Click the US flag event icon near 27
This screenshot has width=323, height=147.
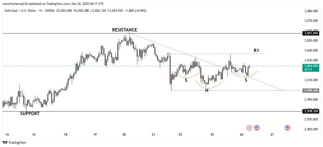point(287,128)
